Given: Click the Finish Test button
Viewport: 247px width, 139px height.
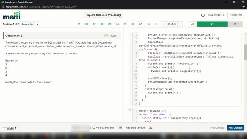Looking at the screenshot, I should [236, 15].
